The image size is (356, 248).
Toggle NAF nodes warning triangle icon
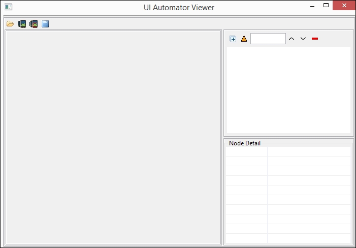coord(244,39)
